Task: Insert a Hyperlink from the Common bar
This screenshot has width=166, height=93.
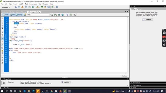Action: 16,7
